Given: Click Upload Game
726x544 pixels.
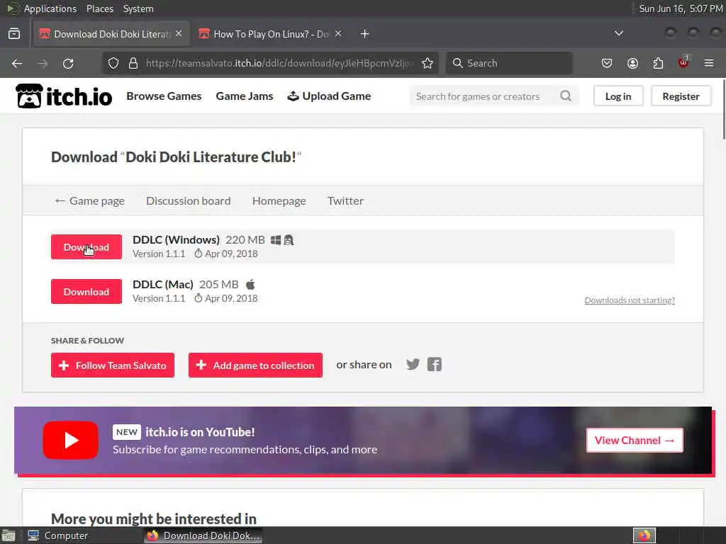Looking at the screenshot, I should click(x=329, y=96).
